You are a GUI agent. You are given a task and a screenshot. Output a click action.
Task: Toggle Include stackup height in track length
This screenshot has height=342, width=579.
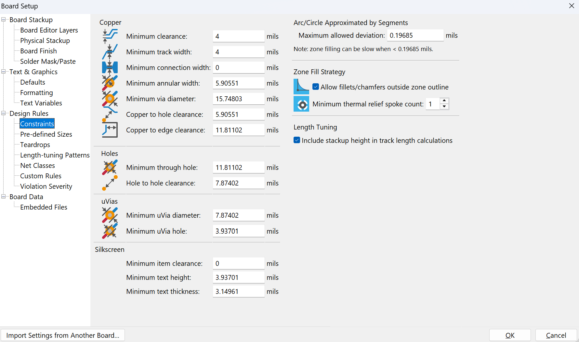297,140
